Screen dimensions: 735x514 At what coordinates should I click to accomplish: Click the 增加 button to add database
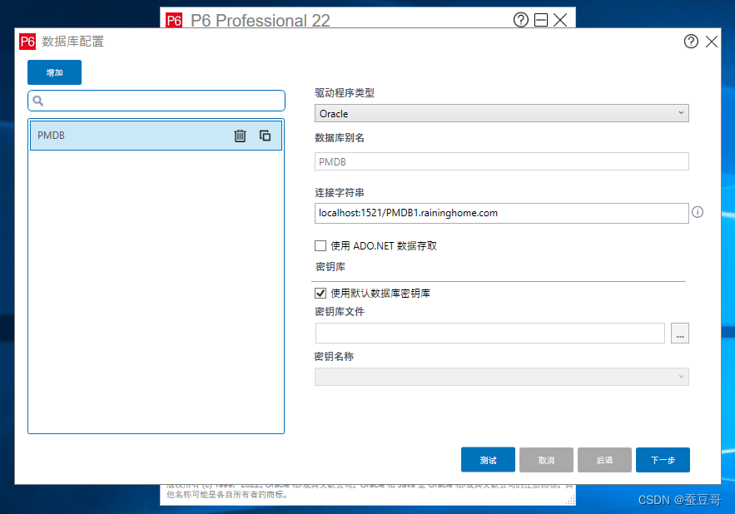point(54,72)
